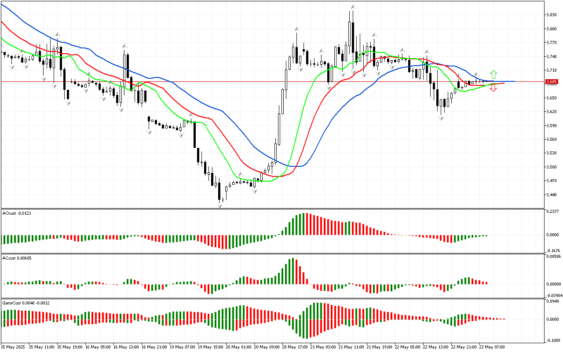This screenshot has width=563, height=352.
Task: Click the 15 May 2025 date label
Action: (14, 347)
